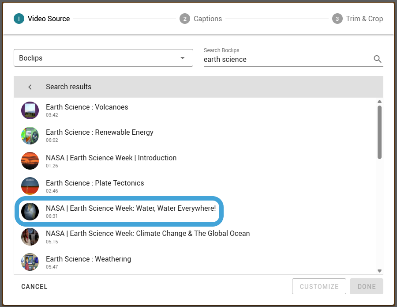Click the search magnifier icon
Screen dimensions: 397x307
point(377,59)
